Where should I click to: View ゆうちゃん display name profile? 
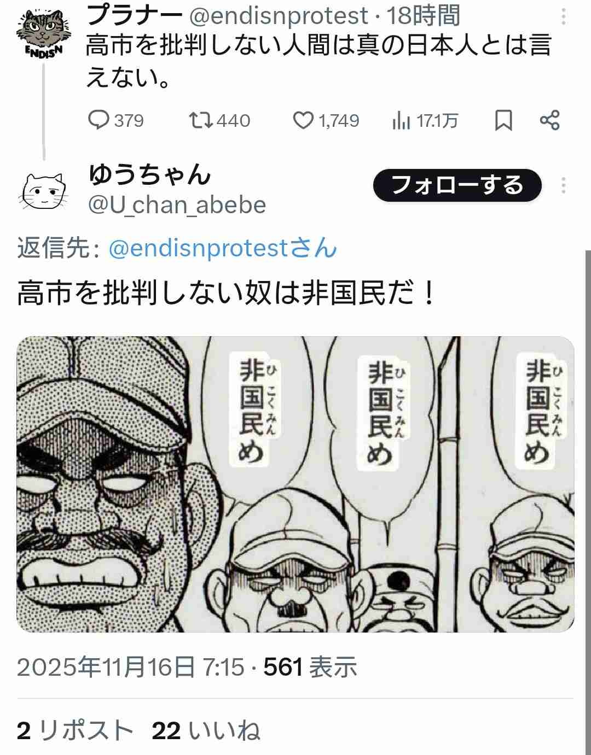[150, 175]
